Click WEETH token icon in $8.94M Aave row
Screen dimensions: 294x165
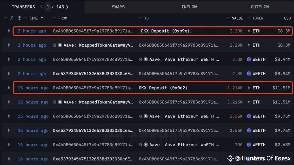[249, 59]
